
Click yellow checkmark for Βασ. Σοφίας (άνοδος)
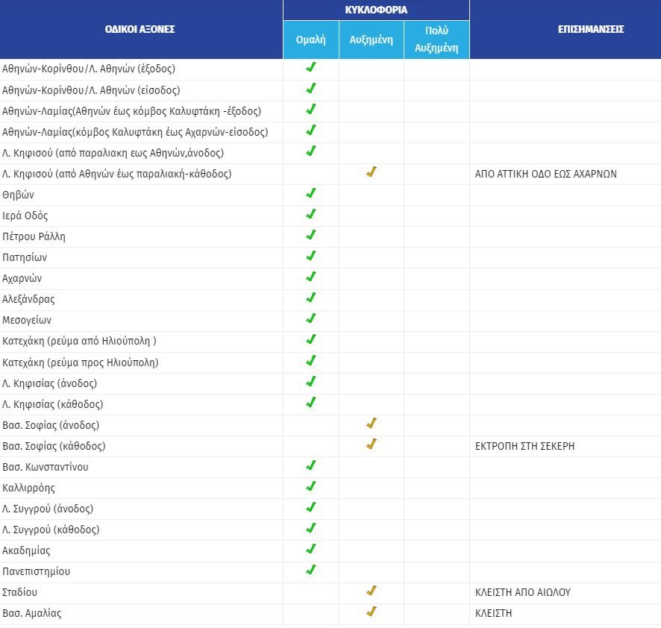click(x=372, y=423)
